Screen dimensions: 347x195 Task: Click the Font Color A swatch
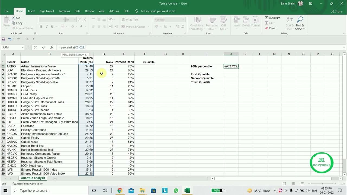point(81,27)
